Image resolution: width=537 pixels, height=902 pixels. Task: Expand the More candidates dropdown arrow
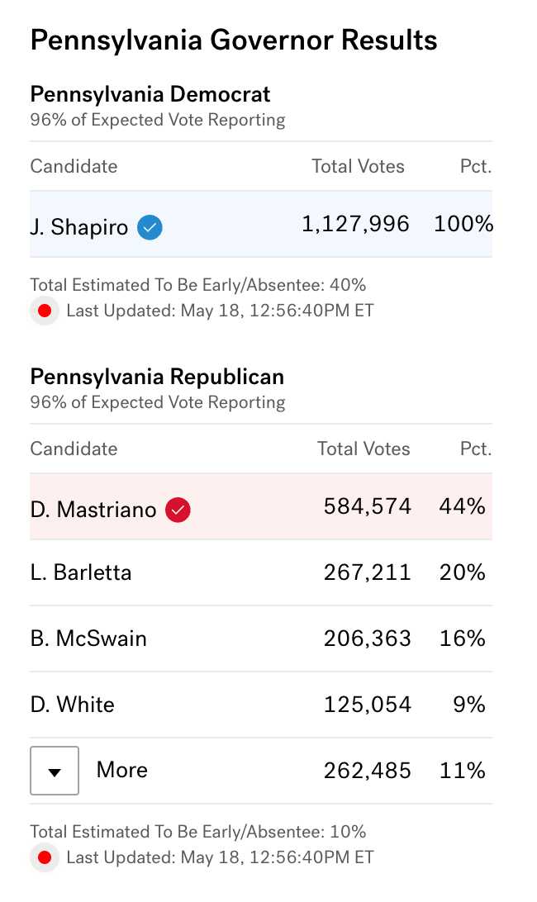55,771
